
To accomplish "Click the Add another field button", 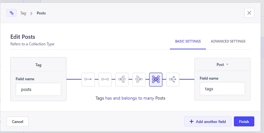I will pyautogui.click(x=208, y=122).
